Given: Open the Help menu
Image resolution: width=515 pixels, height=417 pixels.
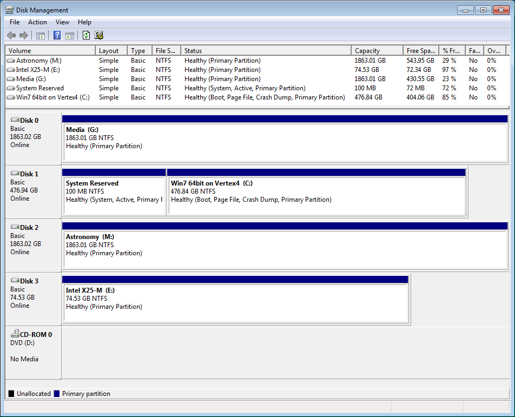Looking at the screenshot, I should pos(84,22).
